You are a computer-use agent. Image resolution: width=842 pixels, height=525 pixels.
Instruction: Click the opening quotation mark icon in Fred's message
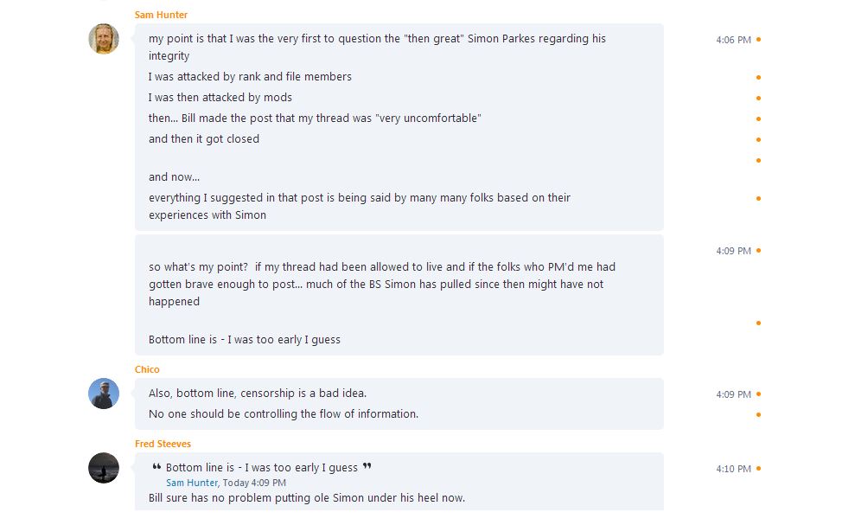coord(156,467)
